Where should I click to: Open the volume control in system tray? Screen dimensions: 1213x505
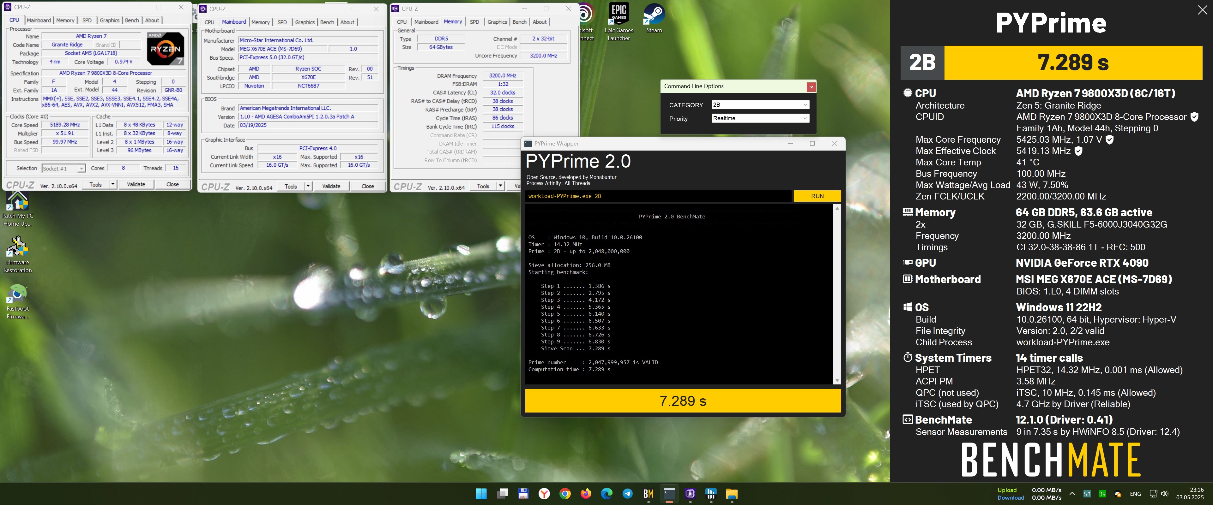1164,494
